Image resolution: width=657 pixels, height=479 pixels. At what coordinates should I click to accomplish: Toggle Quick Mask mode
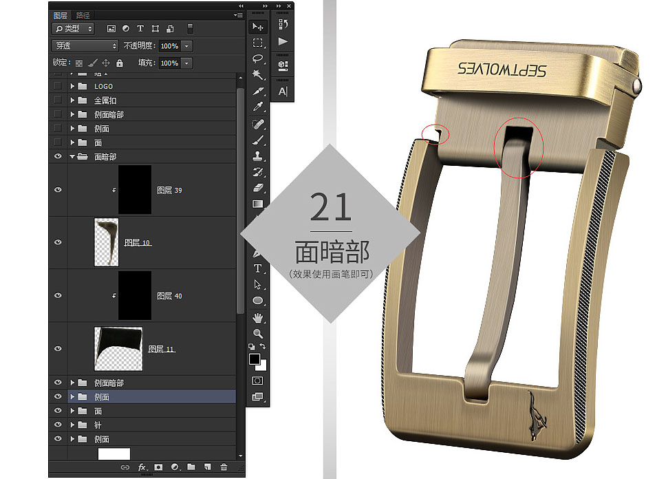tap(258, 381)
